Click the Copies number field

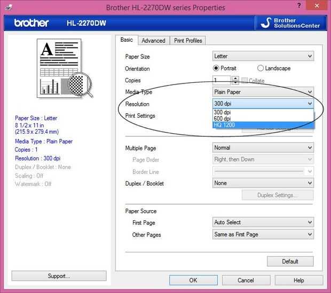pos(222,80)
